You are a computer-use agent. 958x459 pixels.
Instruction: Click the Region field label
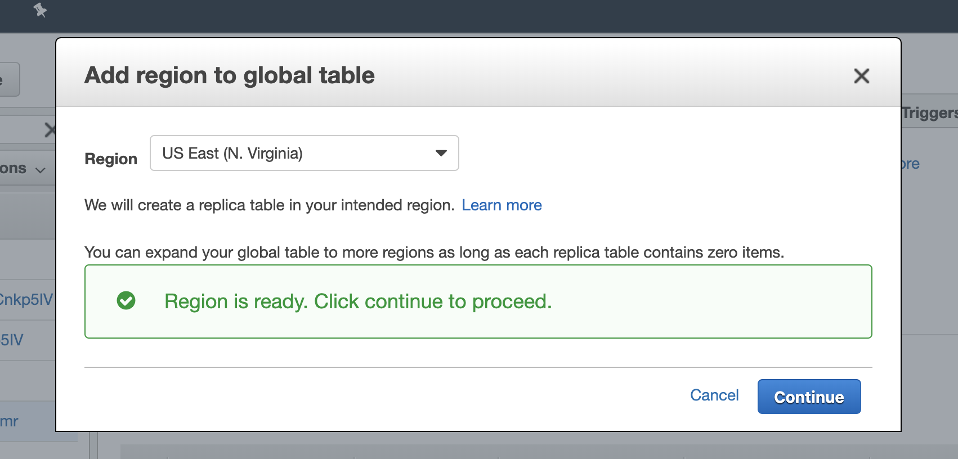pos(111,159)
